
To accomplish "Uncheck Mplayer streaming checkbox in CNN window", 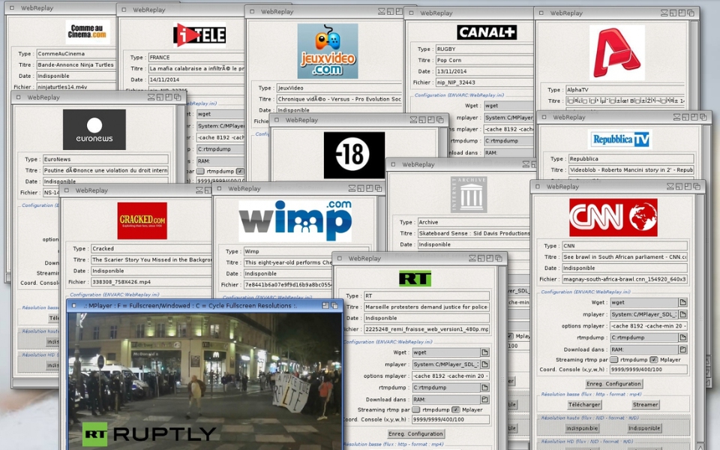I will (654, 360).
